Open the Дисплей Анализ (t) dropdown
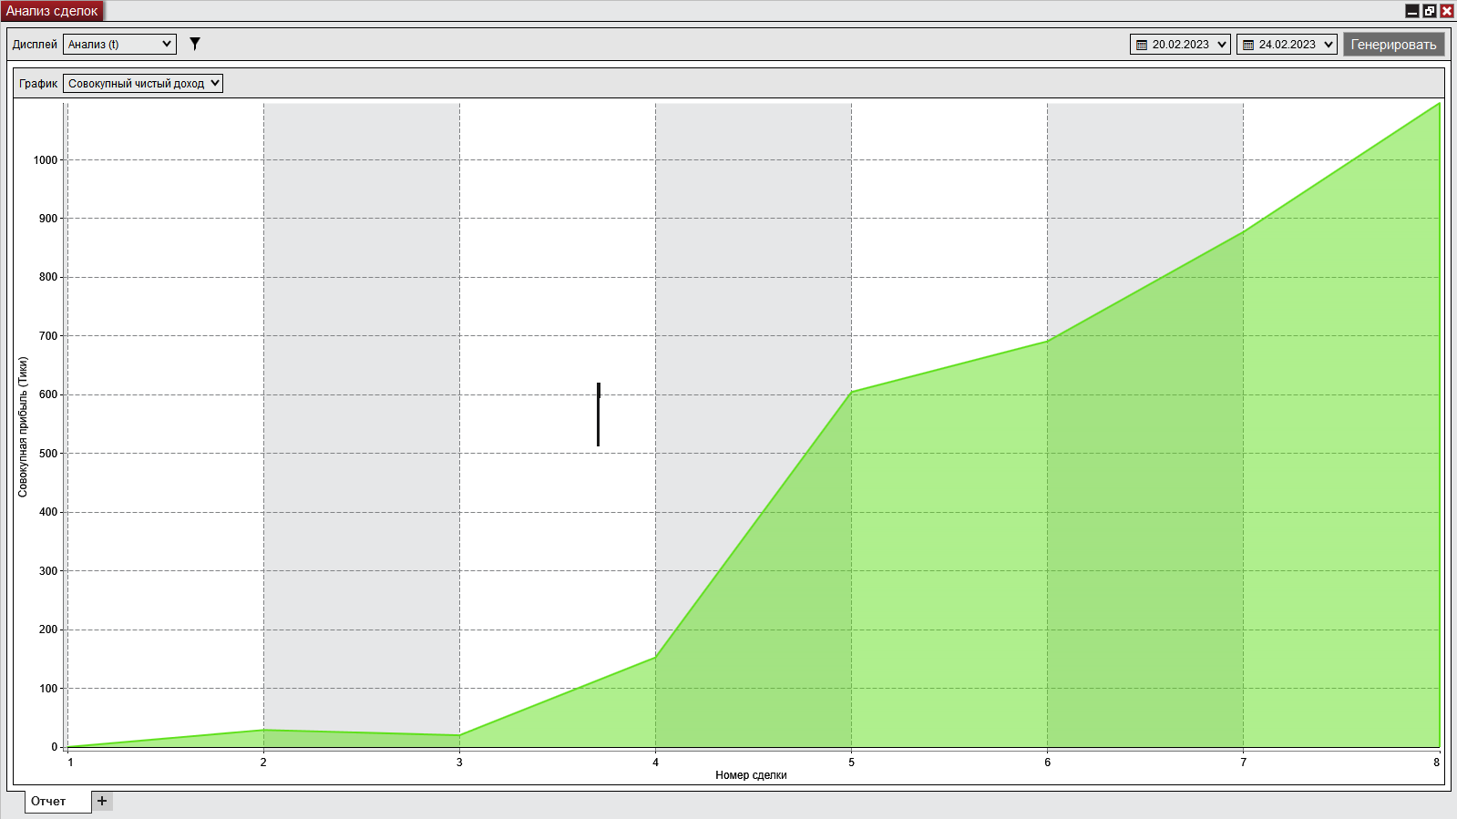The height and width of the screenshot is (819, 1457). [119, 44]
